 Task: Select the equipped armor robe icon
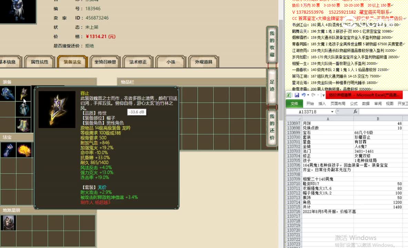[x=23, y=109]
